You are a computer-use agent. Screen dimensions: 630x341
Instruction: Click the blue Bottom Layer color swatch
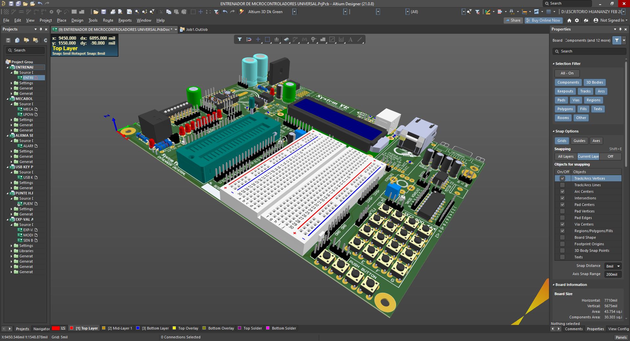click(x=138, y=328)
